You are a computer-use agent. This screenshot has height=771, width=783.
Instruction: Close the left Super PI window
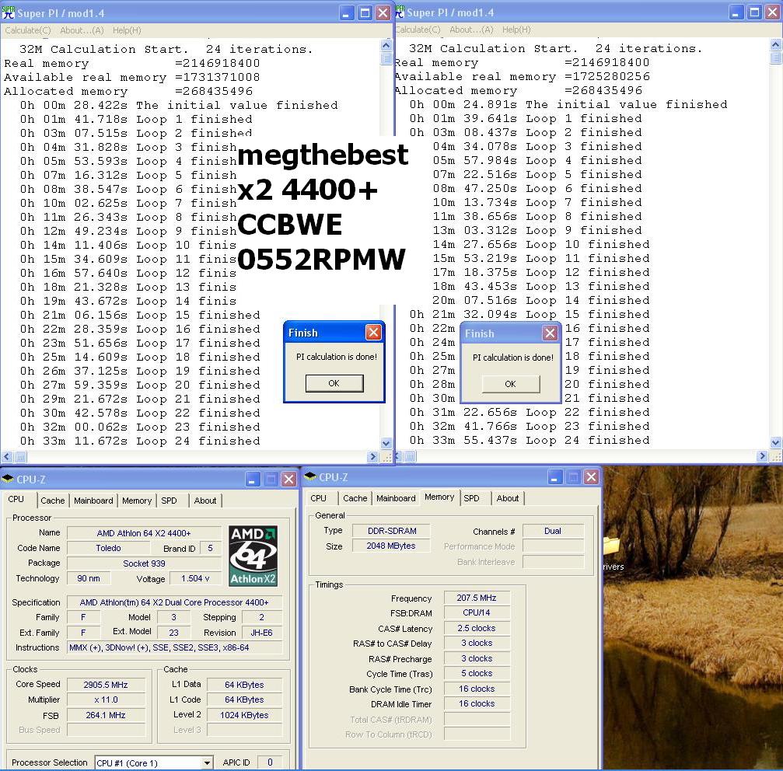click(383, 13)
